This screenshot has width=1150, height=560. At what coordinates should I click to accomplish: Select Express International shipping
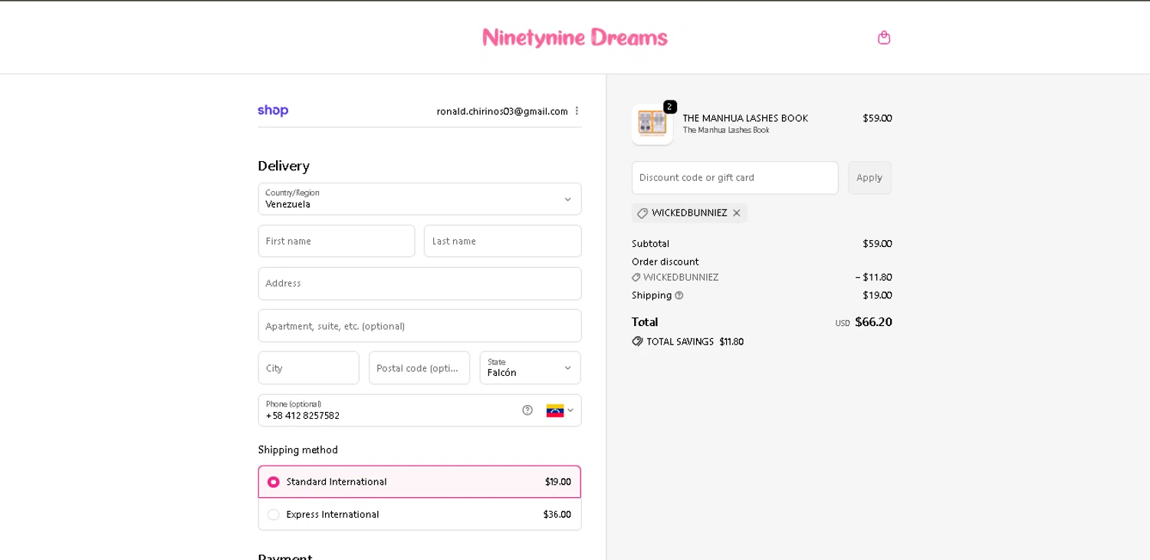point(419,514)
